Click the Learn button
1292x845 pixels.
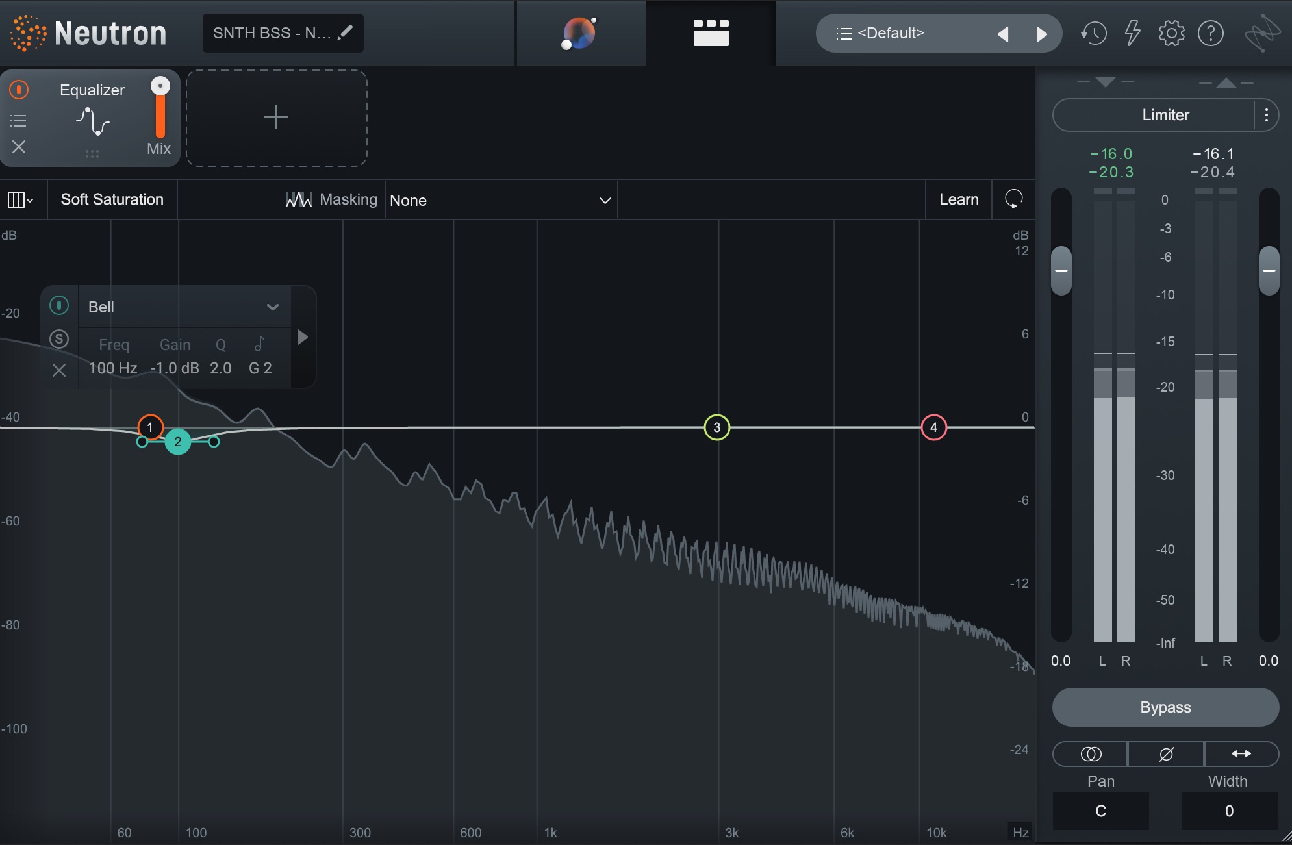[x=959, y=199]
